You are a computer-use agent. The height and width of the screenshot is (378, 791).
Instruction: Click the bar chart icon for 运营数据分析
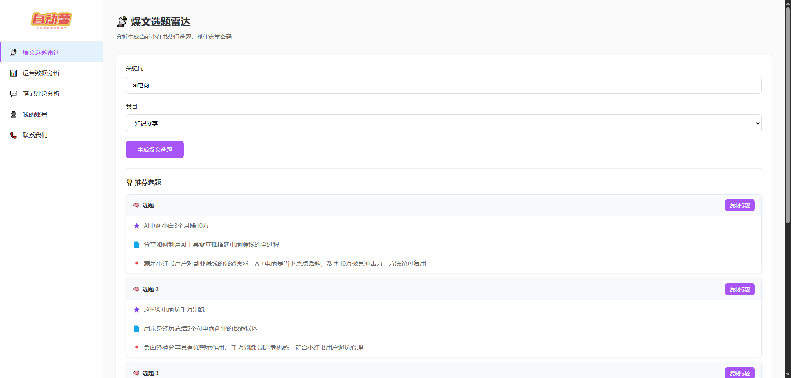pyautogui.click(x=14, y=73)
